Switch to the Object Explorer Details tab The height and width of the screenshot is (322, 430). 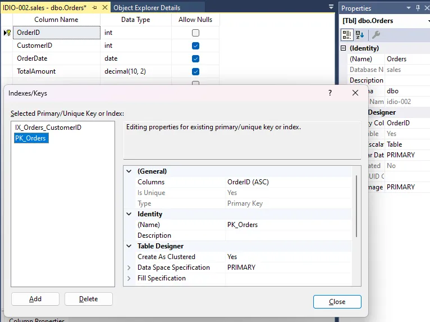[x=147, y=8]
